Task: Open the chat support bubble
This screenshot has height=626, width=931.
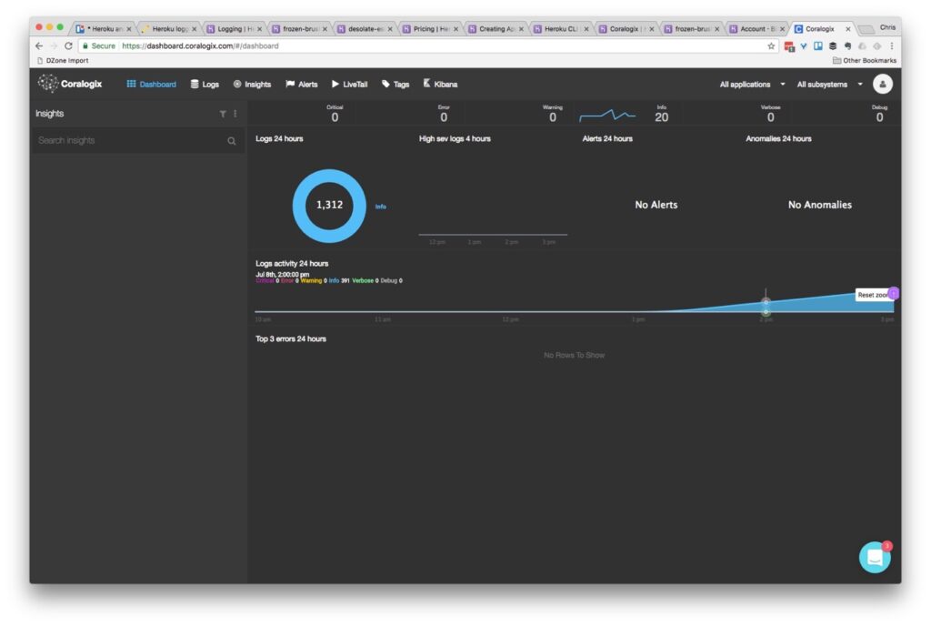Action: pyautogui.click(x=875, y=557)
